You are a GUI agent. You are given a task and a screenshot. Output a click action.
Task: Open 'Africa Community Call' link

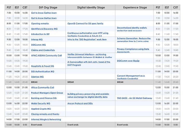coord(43,87)
